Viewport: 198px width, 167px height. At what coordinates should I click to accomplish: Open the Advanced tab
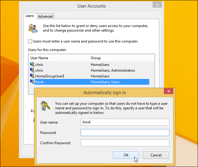46,16
